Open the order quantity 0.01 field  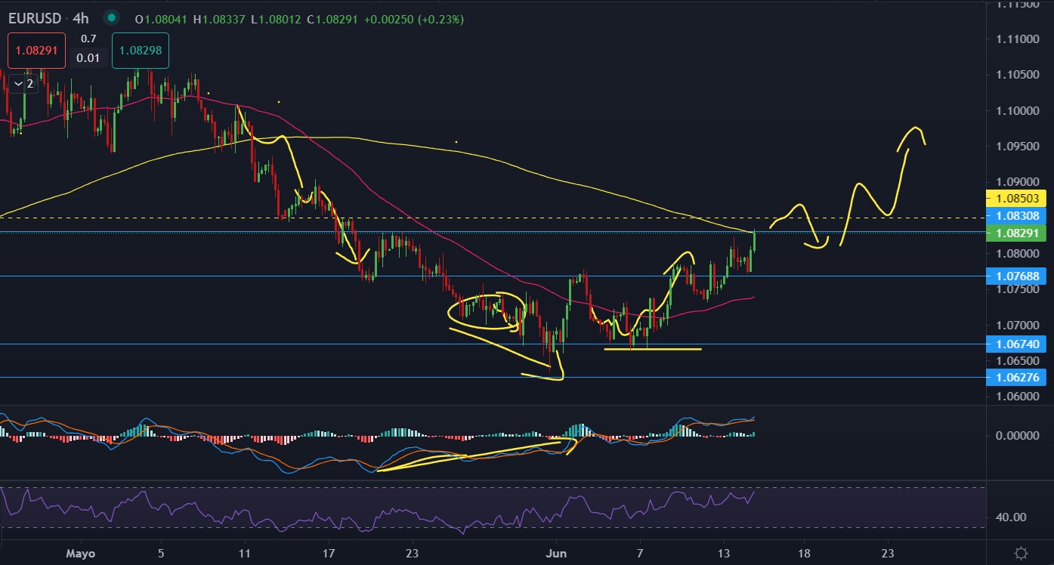[88, 58]
